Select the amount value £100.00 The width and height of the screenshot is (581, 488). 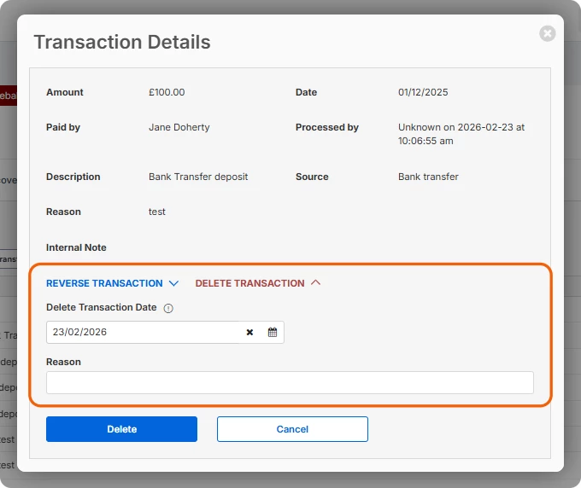(167, 92)
